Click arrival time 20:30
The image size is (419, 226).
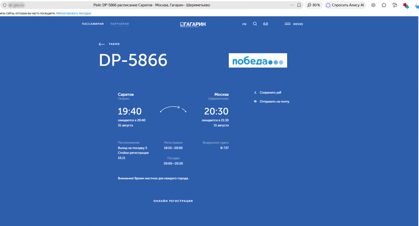(216, 111)
